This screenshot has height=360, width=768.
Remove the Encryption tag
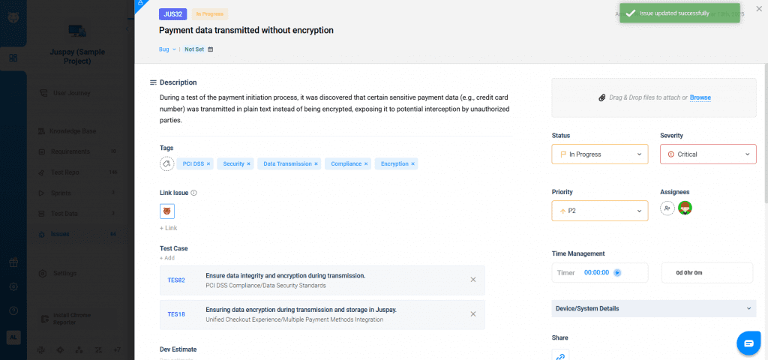412,163
